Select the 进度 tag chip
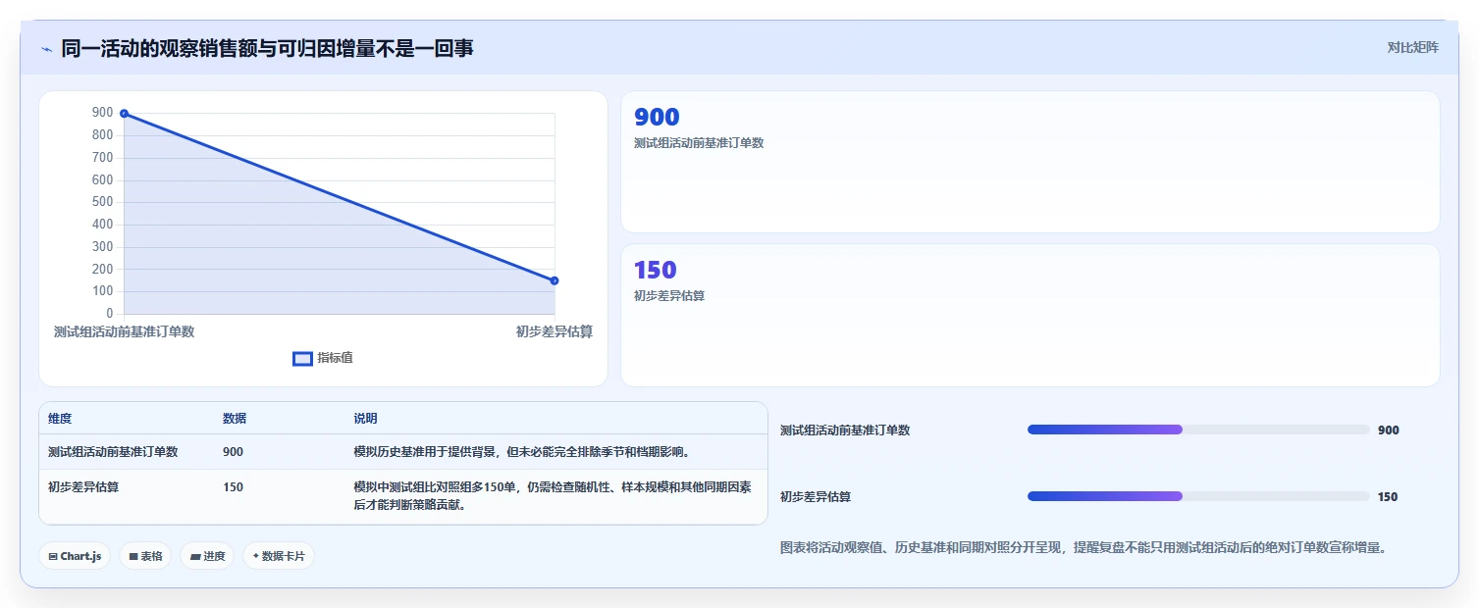 (207, 556)
